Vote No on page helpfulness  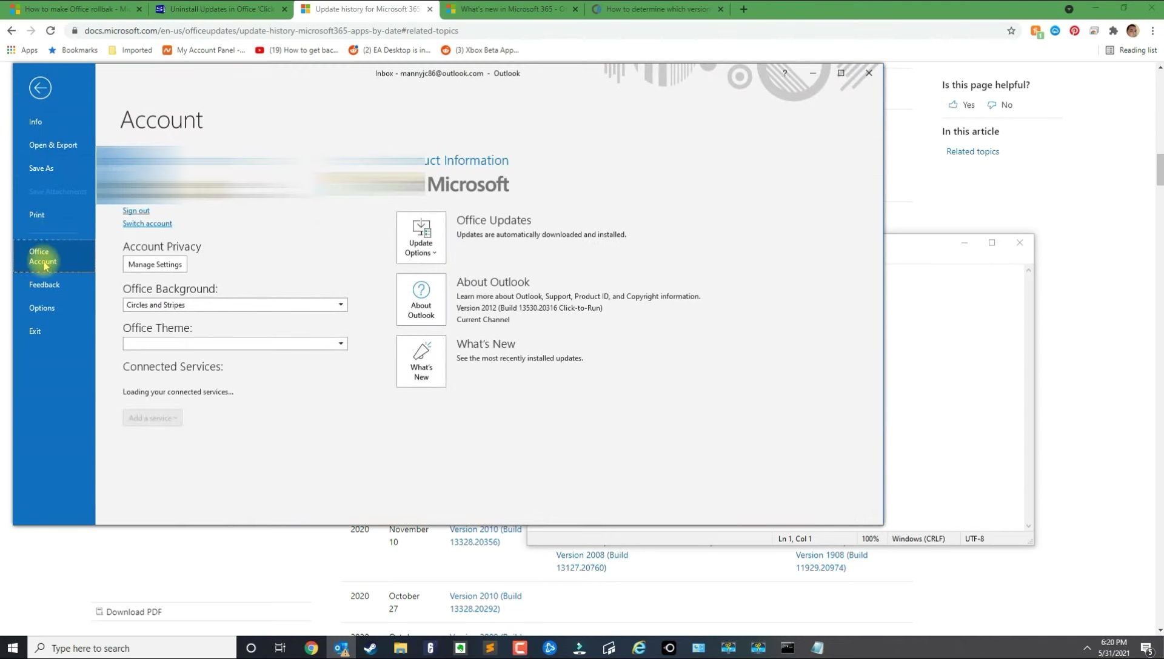[1000, 105]
